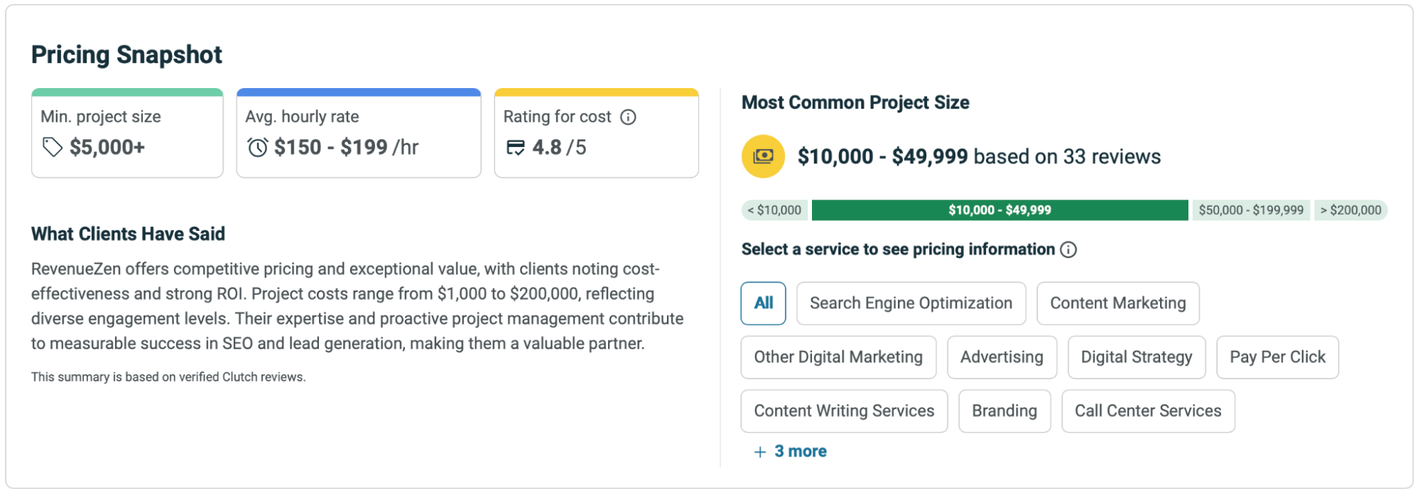Select the Content Marketing service filter

click(x=1117, y=303)
